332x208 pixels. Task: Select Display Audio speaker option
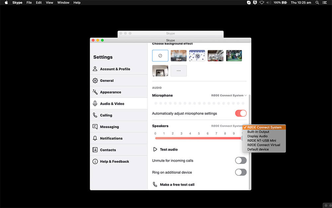tap(264, 136)
